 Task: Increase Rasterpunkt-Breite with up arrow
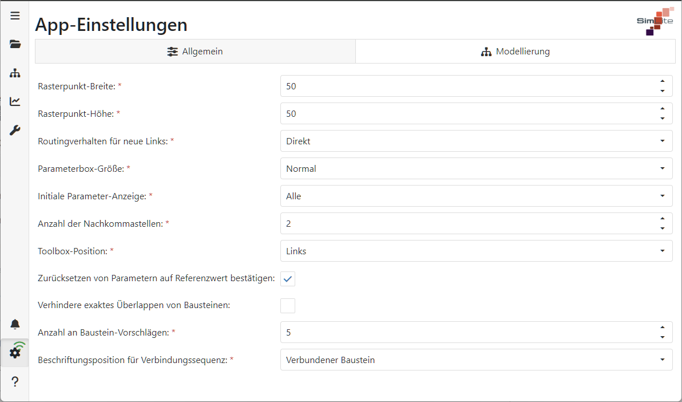[663, 81]
